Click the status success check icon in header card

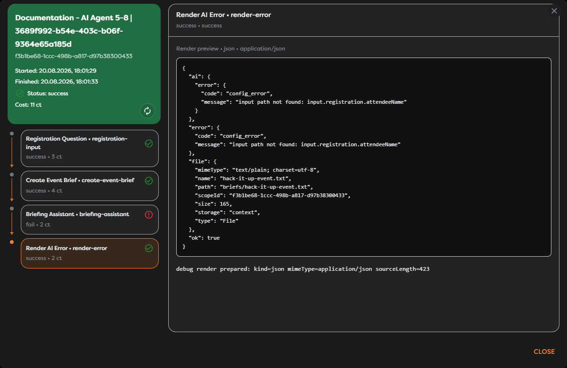click(20, 93)
